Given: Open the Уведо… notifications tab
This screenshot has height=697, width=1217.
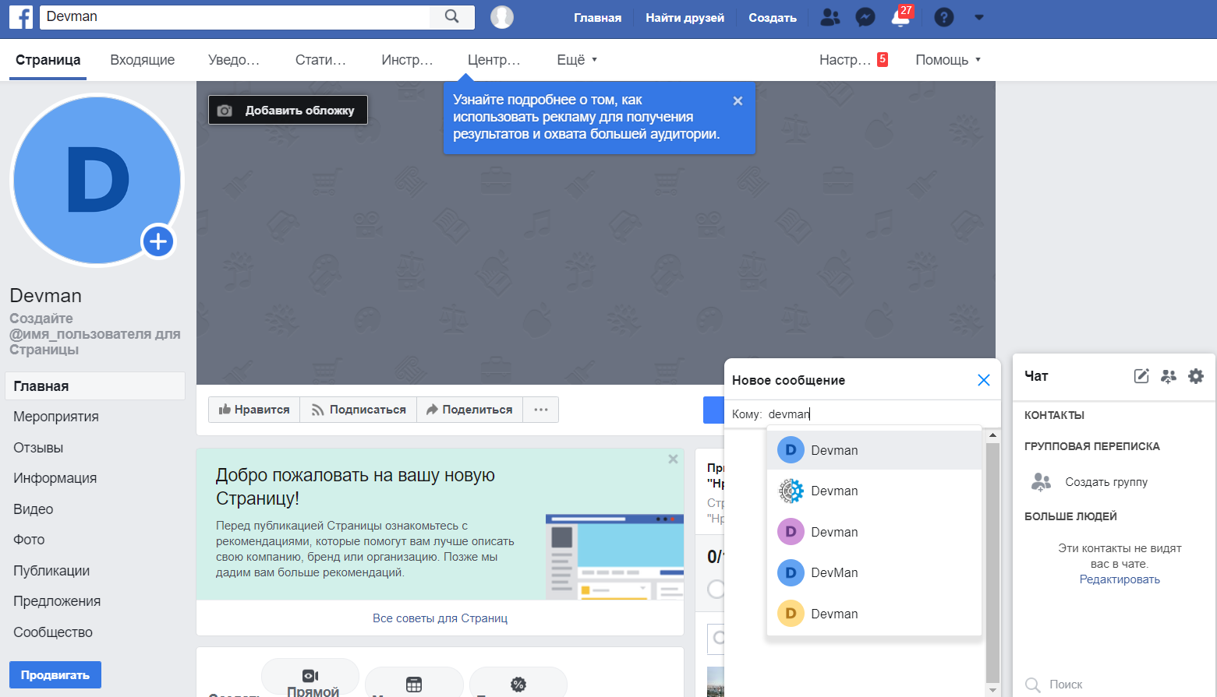Looking at the screenshot, I should tap(234, 60).
